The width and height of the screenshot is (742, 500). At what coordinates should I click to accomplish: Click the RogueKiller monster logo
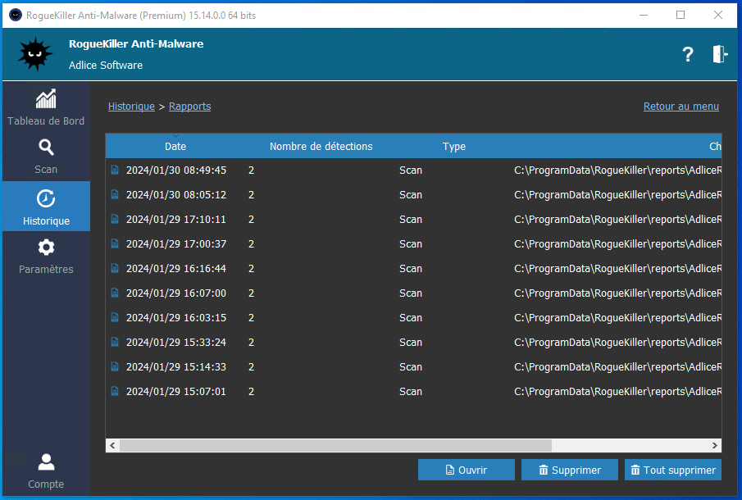34,54
